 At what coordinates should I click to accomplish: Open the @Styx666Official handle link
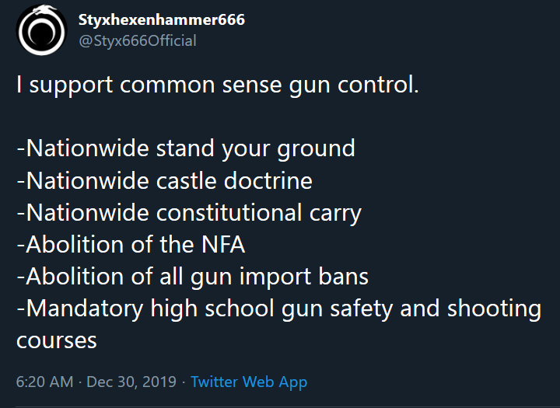138,40
